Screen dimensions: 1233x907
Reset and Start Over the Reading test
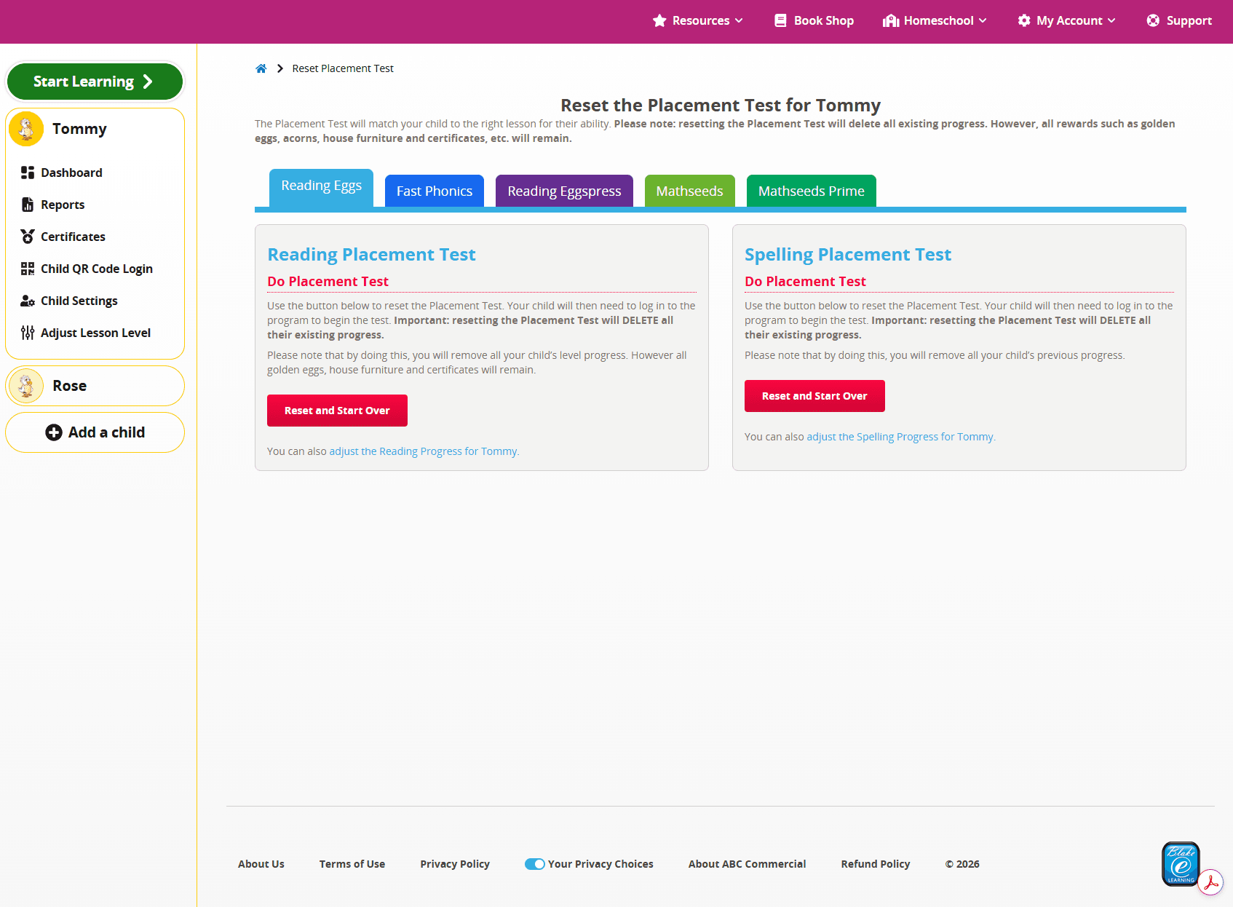337,411
